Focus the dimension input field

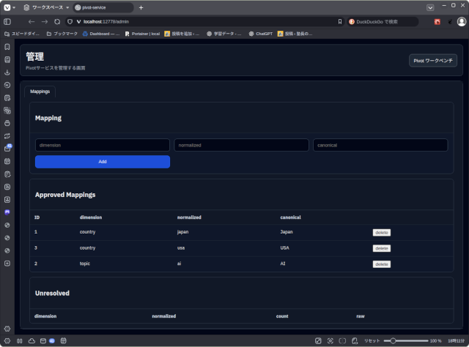coord(103,145)
